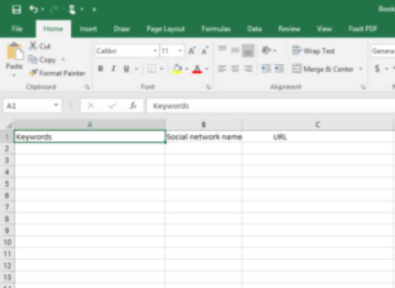
Task: Expand the Name Box dropdown arrow
Action: 56,105
